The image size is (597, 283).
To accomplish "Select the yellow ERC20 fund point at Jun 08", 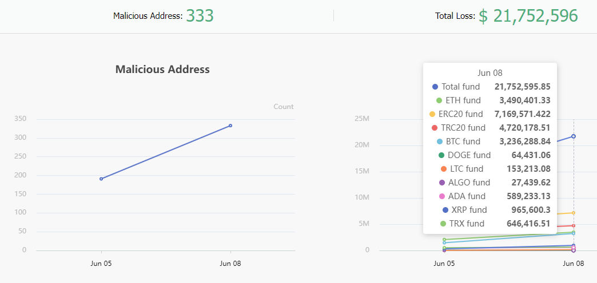I will 573,213.
